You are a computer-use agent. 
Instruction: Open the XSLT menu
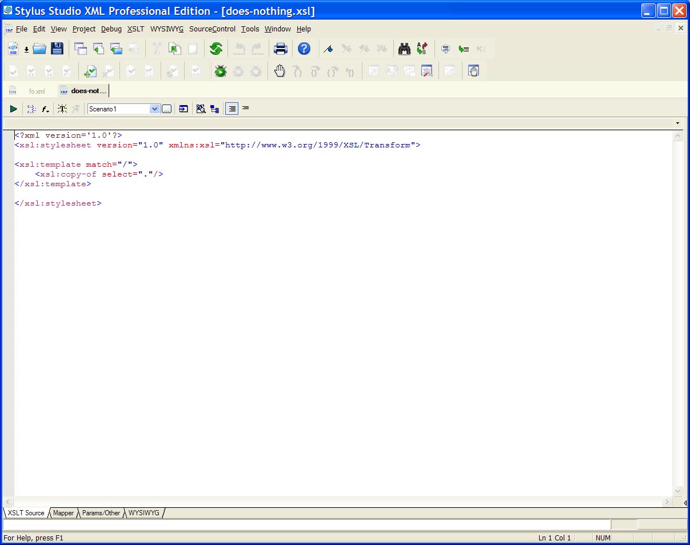[x=135, y=29]
